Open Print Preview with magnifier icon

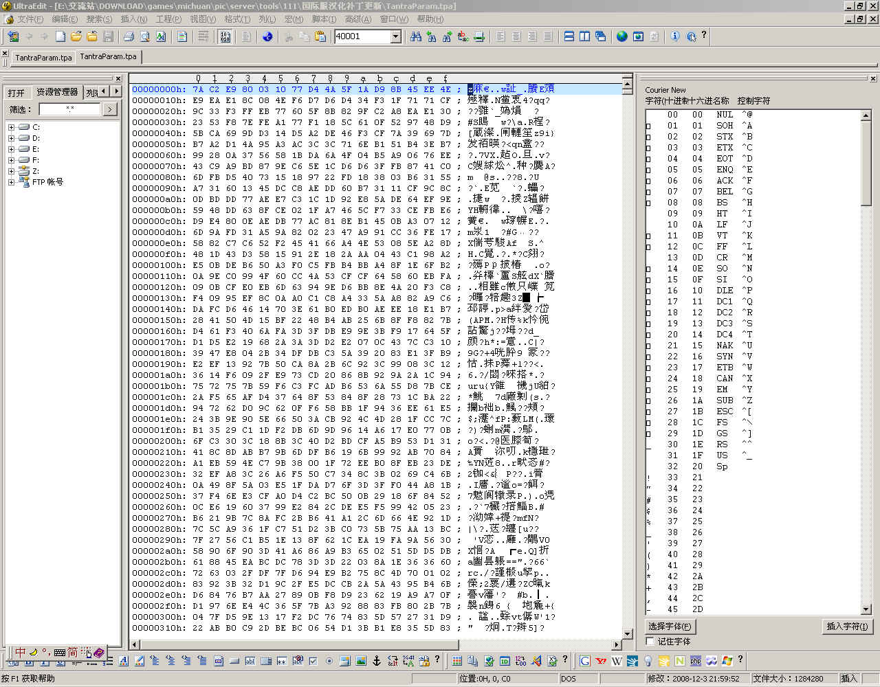tap(144, 36)
